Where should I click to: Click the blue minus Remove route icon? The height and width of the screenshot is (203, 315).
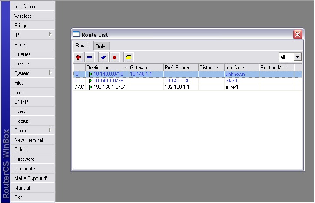pos(89,57)
